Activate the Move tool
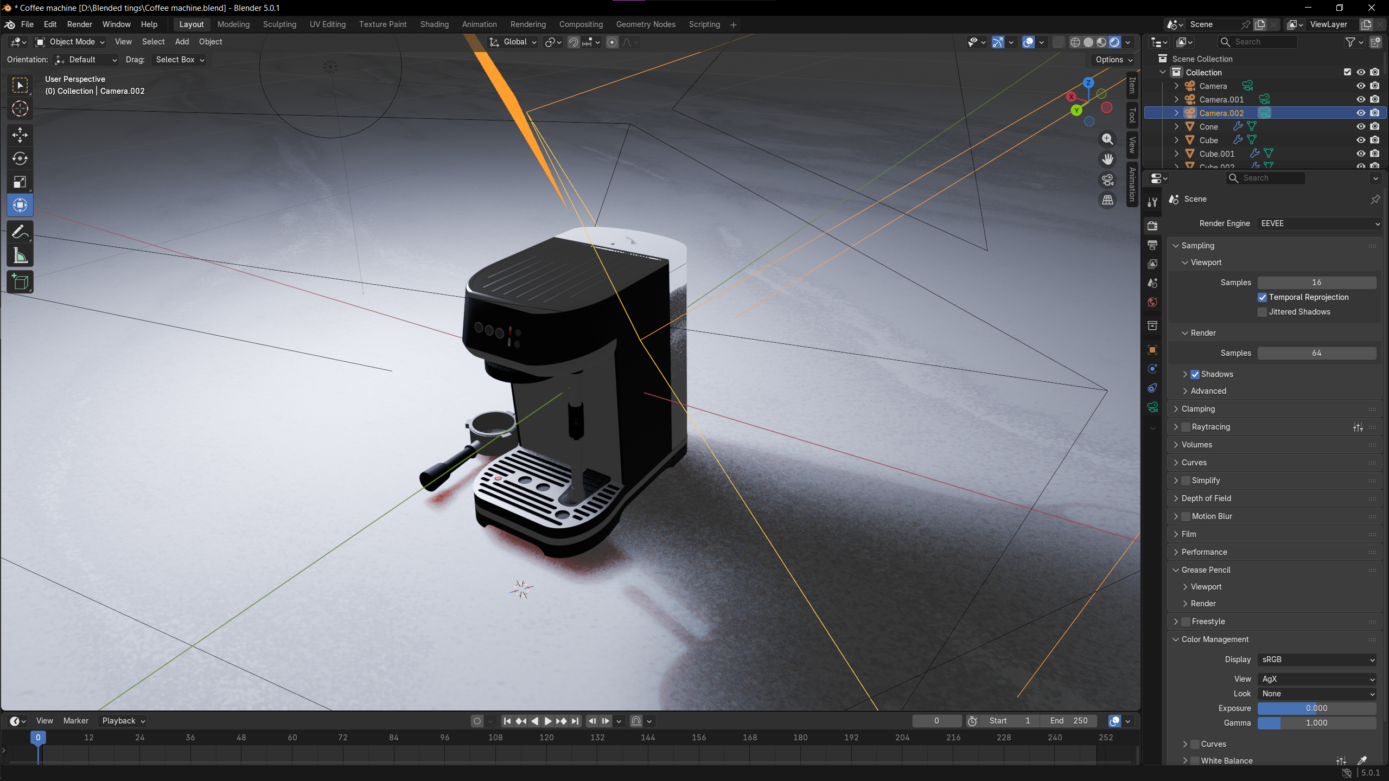1389x781 pixels. [20, 135]
